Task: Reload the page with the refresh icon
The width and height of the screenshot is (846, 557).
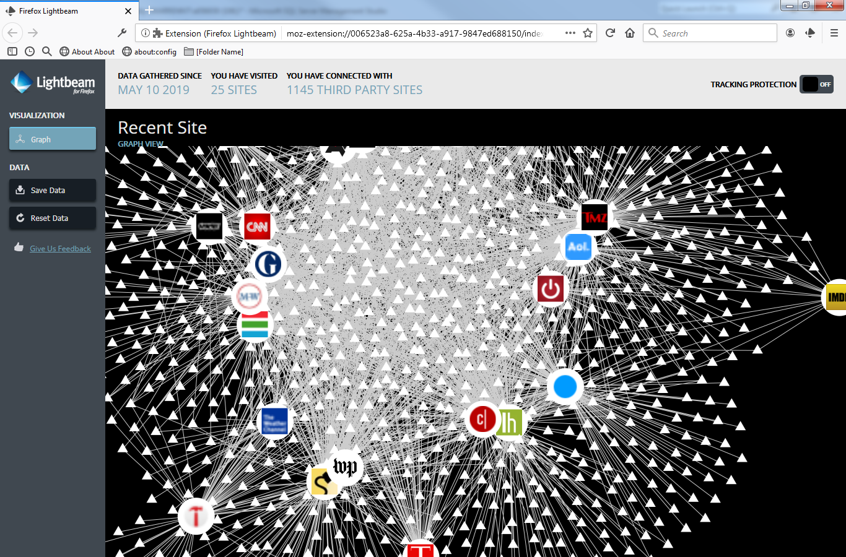Action: [610, 33]
